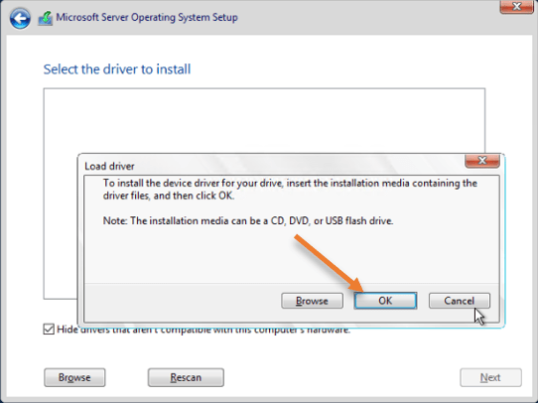Confirm with OK in Load driver dialog
Viewport: 538px width, 403px height.
coord(385,301)
